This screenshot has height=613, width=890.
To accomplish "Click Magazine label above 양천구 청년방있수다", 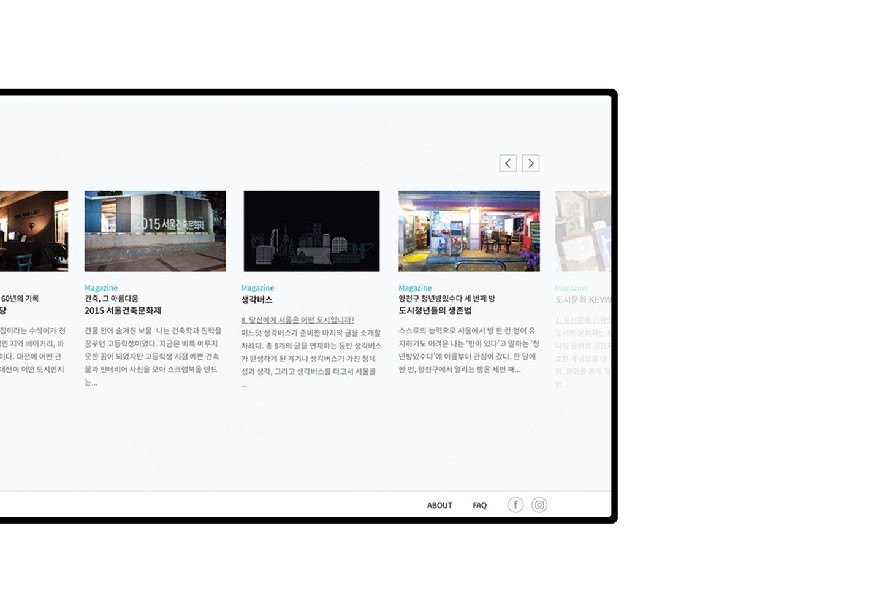I will click(415, 287).
